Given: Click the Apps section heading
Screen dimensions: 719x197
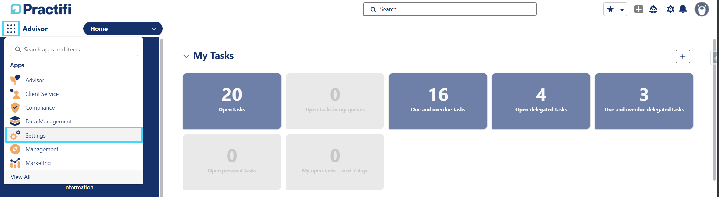Looking at the screenshot, I should [17, 65].
